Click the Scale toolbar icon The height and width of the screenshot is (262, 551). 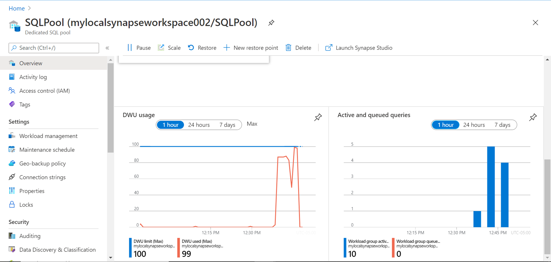tap(161, 48)
